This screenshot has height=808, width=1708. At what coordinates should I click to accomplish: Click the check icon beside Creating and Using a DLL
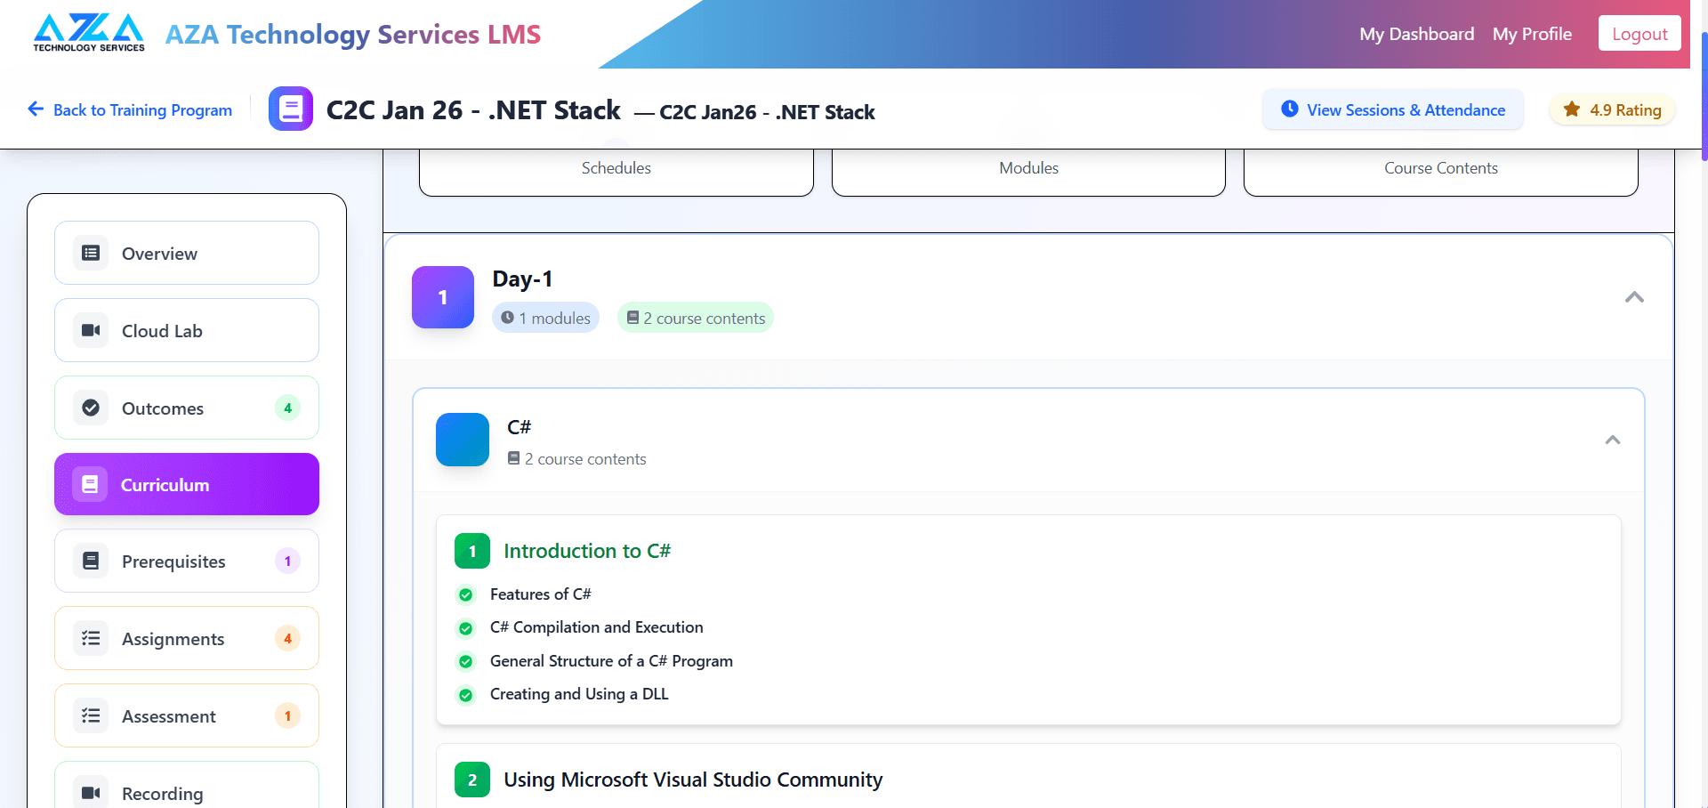pyautogui.click(x=465, y=695)
